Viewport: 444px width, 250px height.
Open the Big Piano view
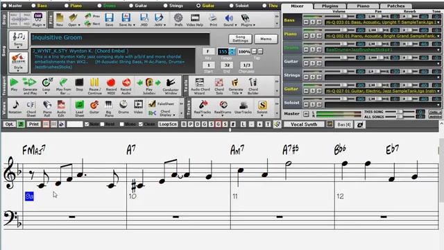click(109, 108)
